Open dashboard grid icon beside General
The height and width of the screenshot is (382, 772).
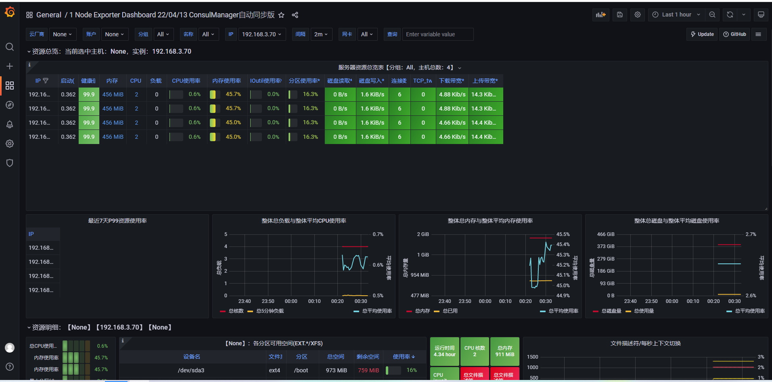[x=29, y=15]
